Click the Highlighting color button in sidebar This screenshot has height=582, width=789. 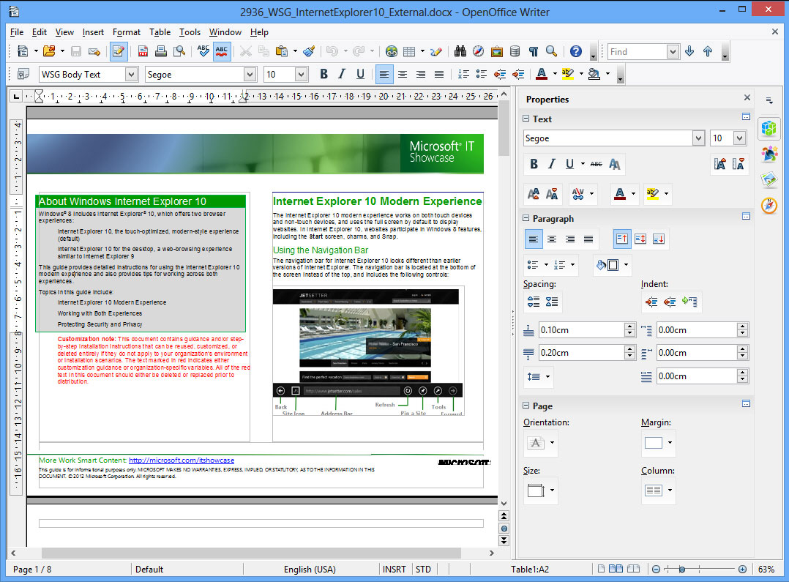pos(653,194)
